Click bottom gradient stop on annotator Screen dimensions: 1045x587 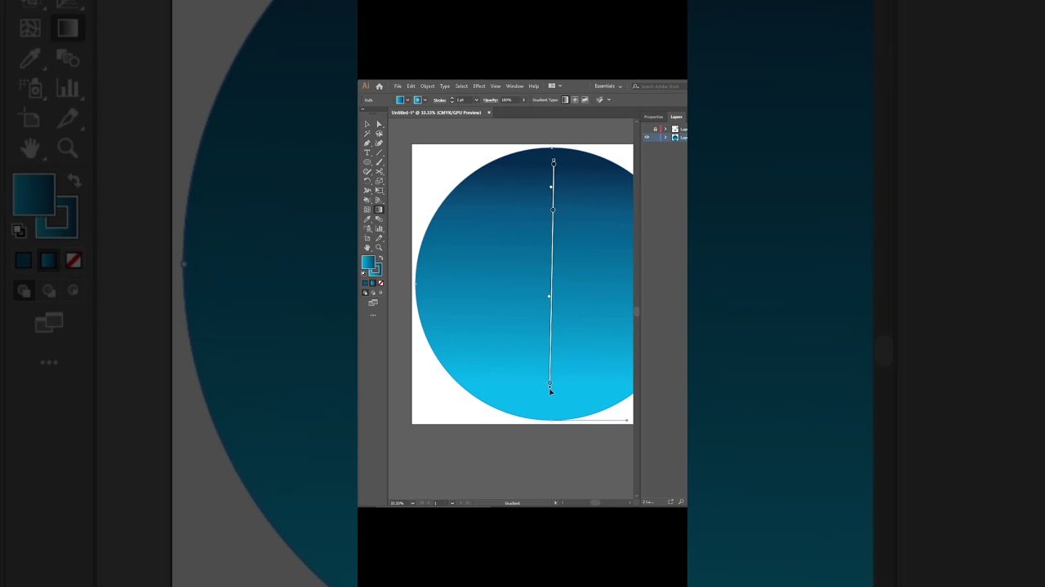pyautogui.click(x=549, y=383)
